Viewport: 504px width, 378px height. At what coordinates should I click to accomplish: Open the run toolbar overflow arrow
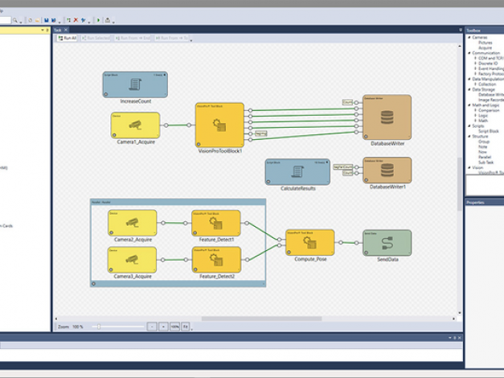(x=191, y=40)
